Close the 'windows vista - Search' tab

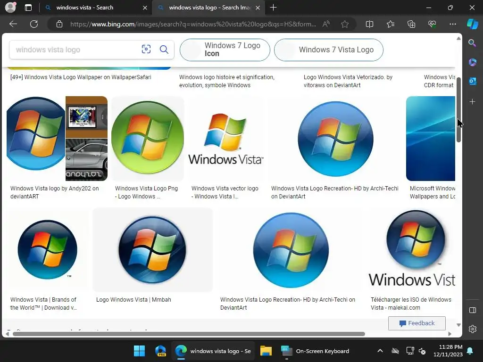point(145,8)
